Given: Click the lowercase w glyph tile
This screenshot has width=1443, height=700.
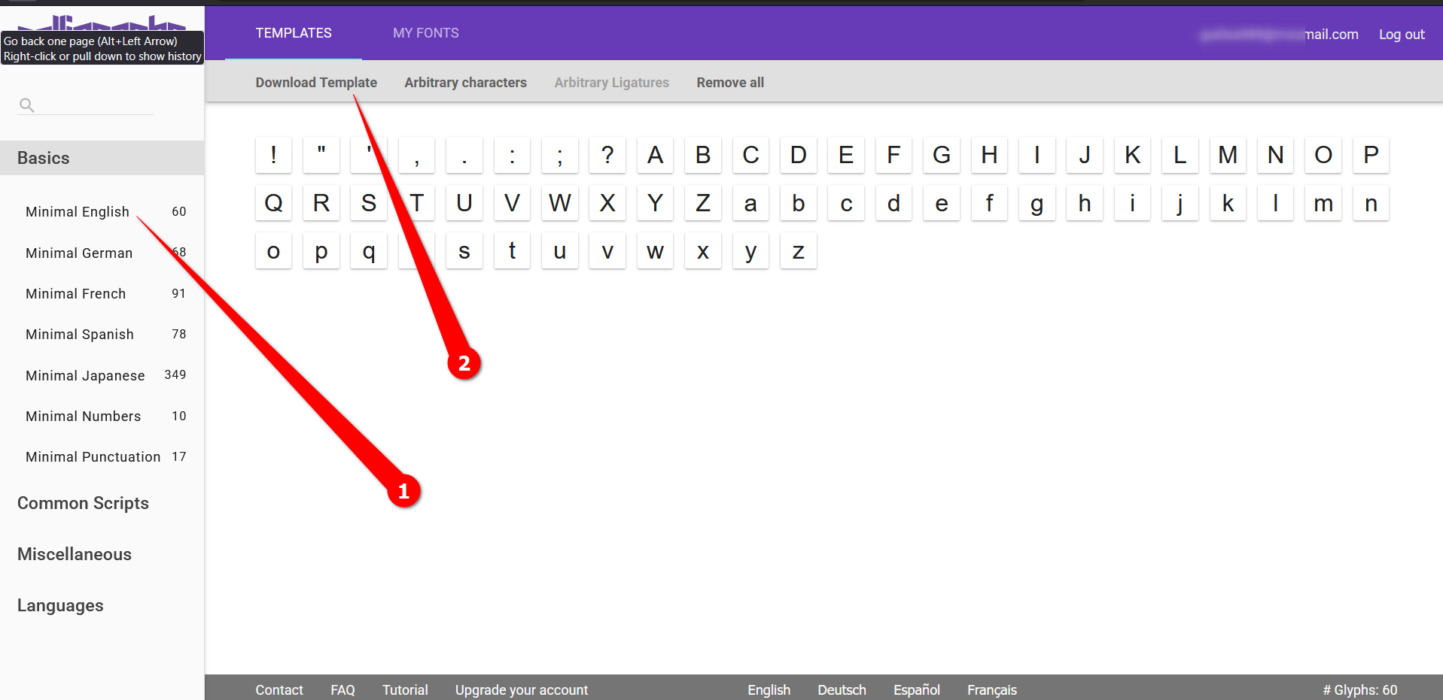Looking at the screenshot, I should click(655, 251).
